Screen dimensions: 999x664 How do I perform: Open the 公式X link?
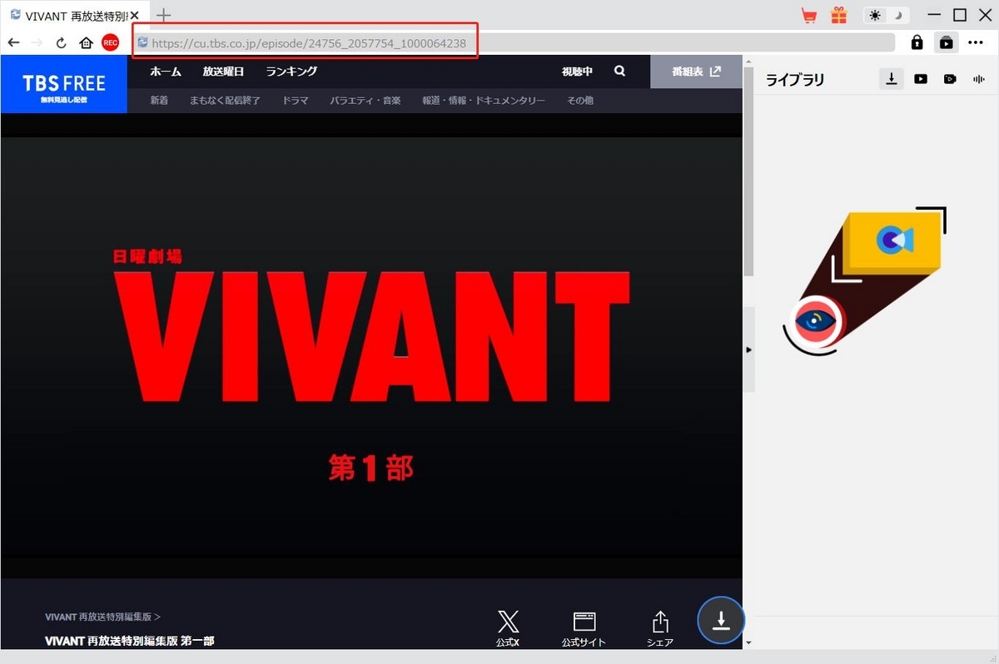tap(508, 628)
